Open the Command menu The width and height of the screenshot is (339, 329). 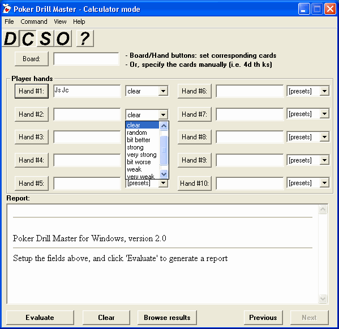point(34,22)
